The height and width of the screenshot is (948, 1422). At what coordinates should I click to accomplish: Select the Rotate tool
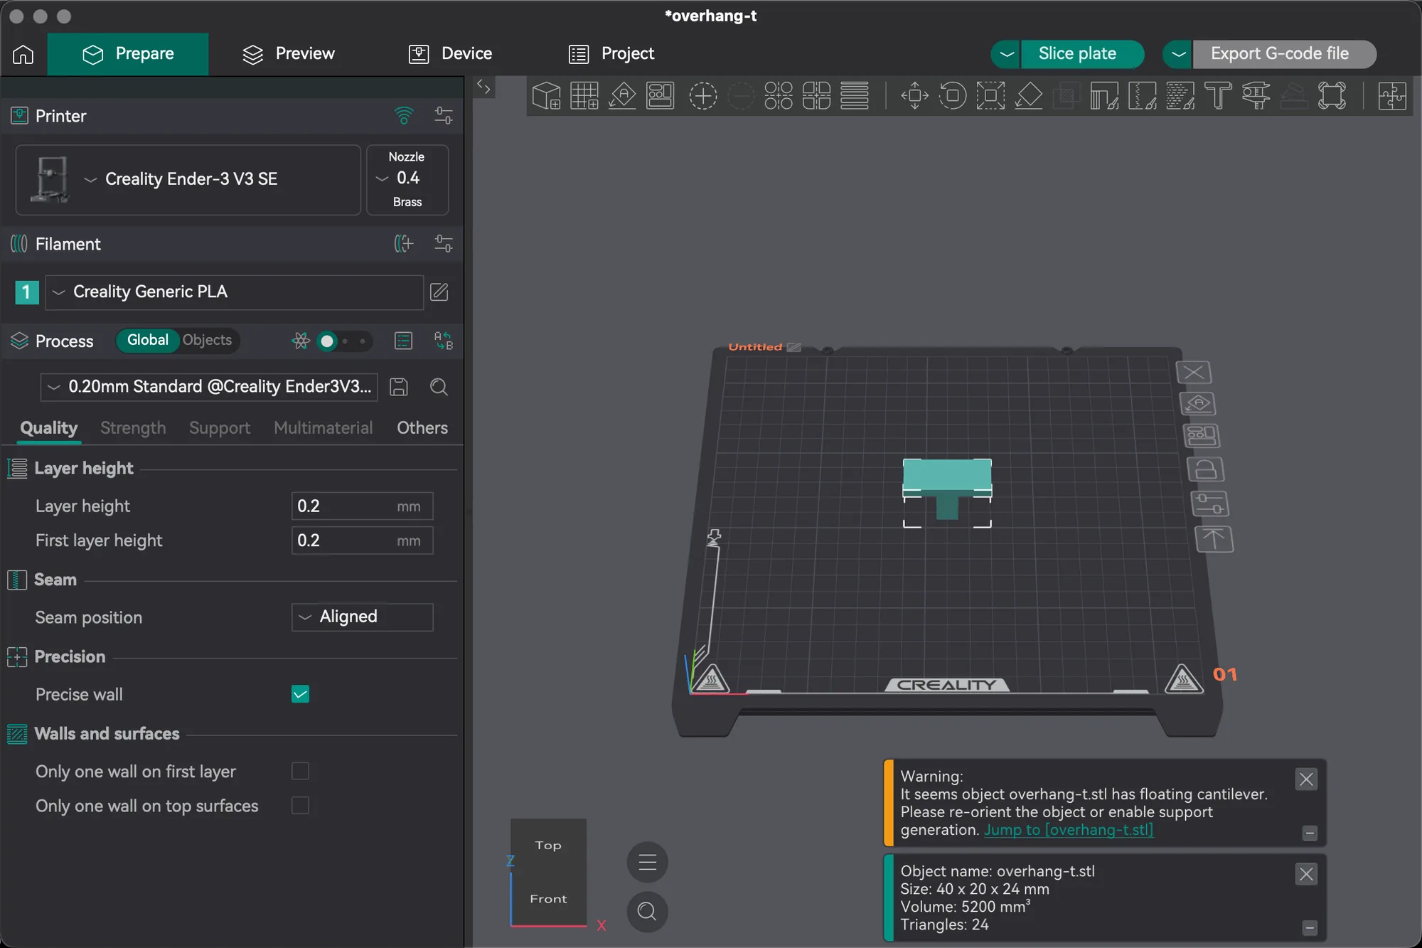pyautogui.click(x=952, y=95)
